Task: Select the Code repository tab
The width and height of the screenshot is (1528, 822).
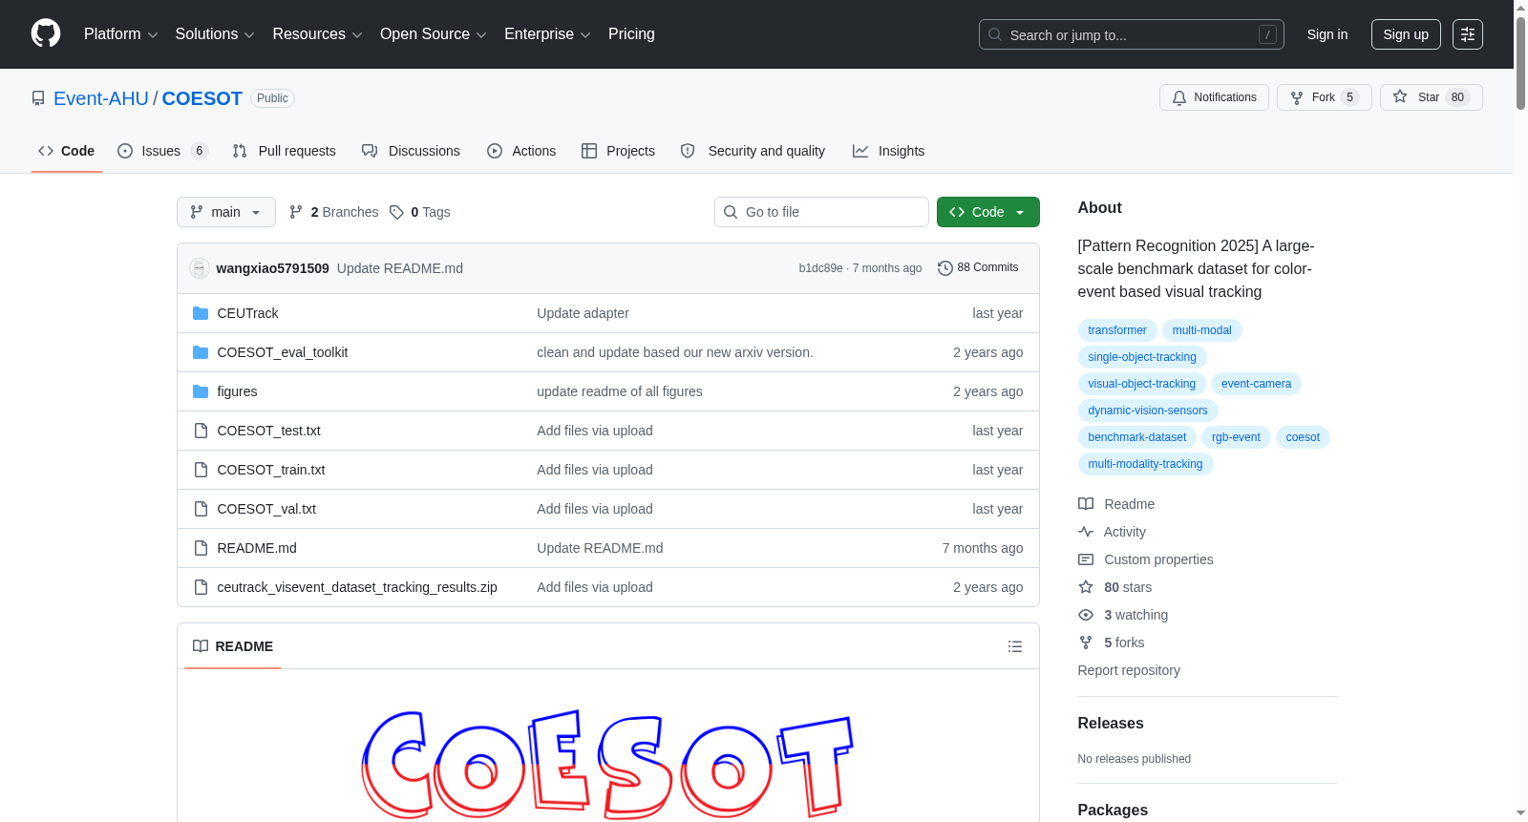Action: (x=67, y=151)
